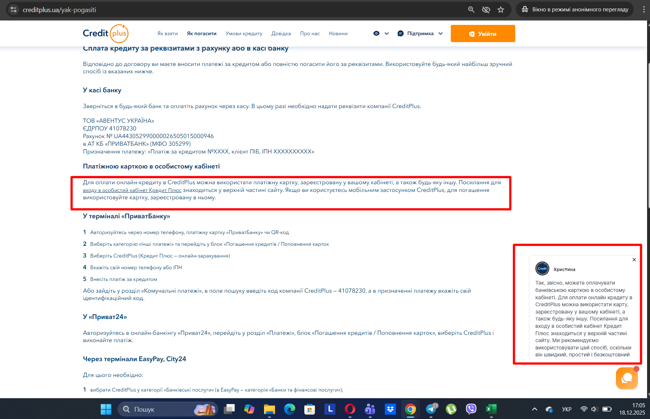Click the ЄДРПОУ 41078230 line
This screenshot has width=650, height=419.
click(109, 129)
